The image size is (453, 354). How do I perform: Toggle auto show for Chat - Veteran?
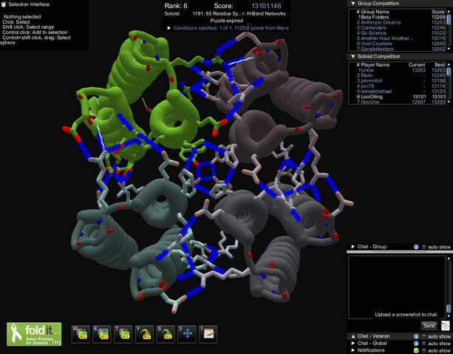[x=424, y=336]
